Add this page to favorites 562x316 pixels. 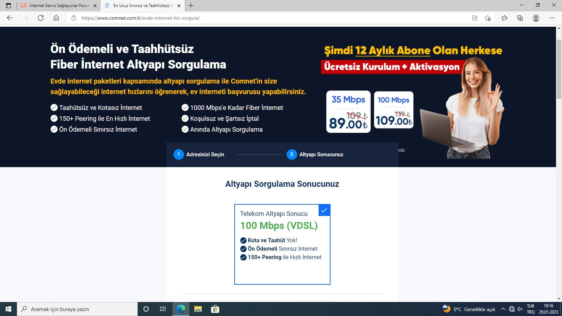(x=488, y=18)
